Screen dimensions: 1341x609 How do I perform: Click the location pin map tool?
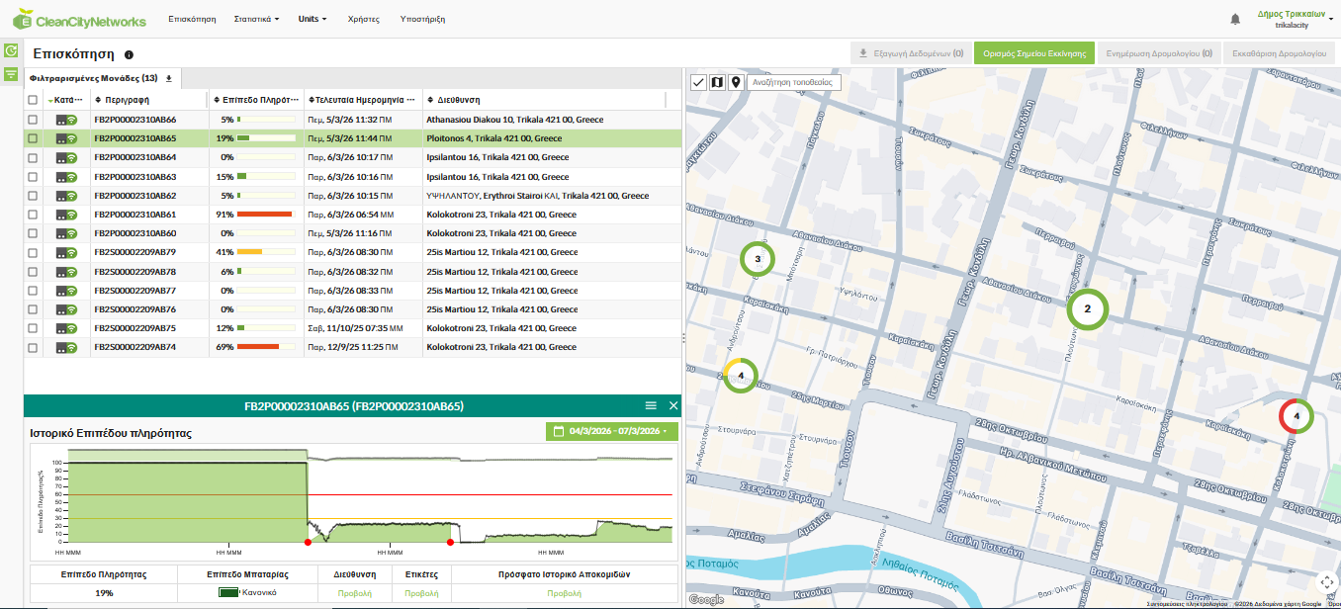pos(736,82)
